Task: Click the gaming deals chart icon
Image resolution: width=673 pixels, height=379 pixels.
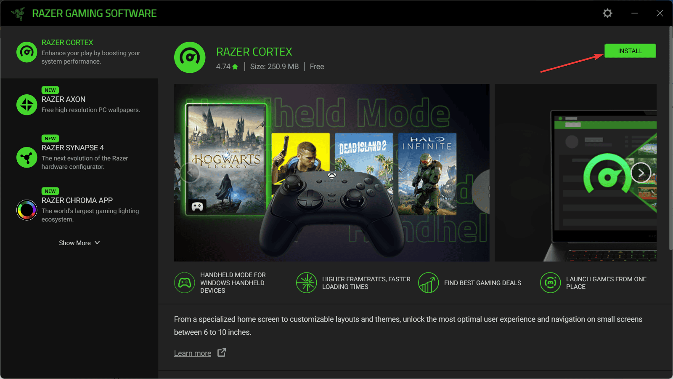Action: tap(428, 283)
